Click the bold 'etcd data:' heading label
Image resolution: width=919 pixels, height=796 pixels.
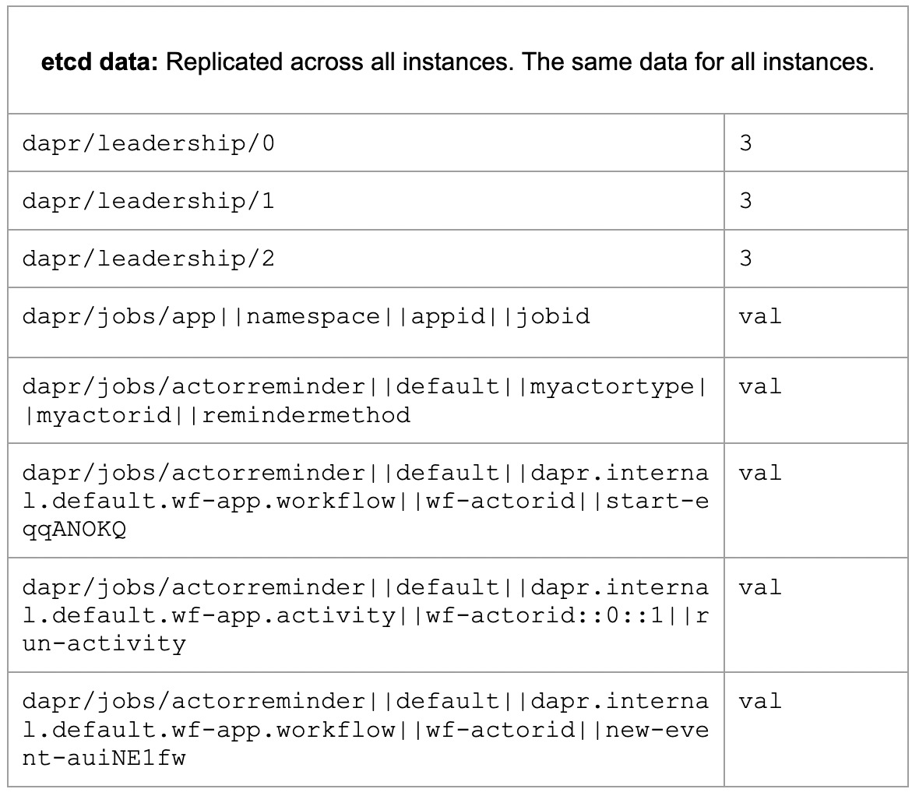(x=100, y=62)
